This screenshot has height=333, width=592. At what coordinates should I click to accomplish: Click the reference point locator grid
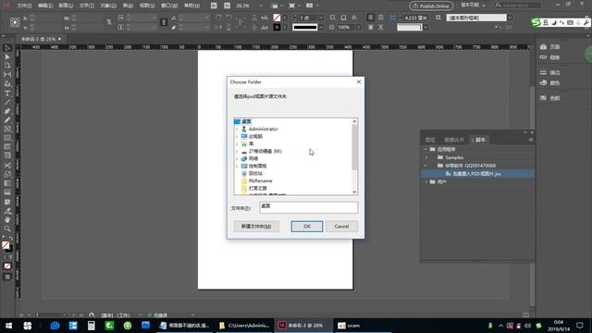click(x=15, y=22)
